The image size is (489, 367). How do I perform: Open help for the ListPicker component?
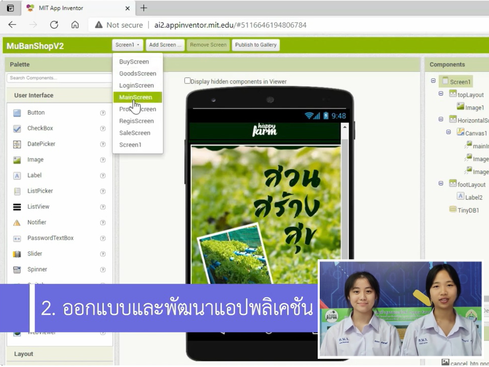pyautogui.click(x=102, y=191)
